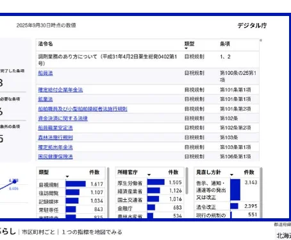Click the 見直し方針 table scrollbar
This screenshot has height=240, width=291.
pos(261,193)
